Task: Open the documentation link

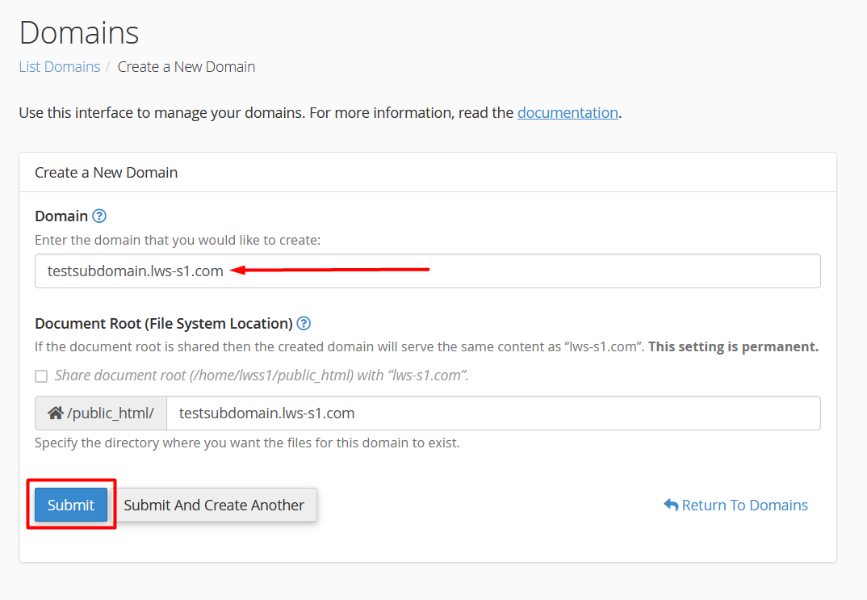Action: pos(568,112)
